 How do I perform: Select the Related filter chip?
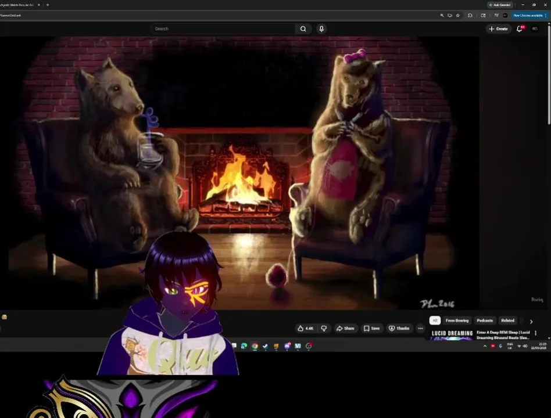coord(507,320)
